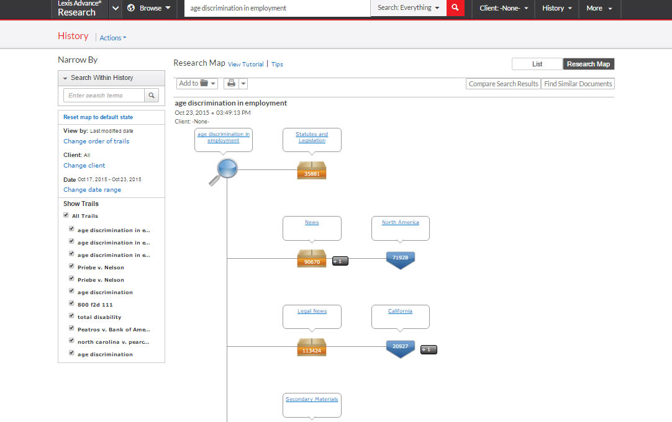
Task: Click the Statutes and Legislation box icon 35881
Action: pyautogui.click(x=312, y=171)
